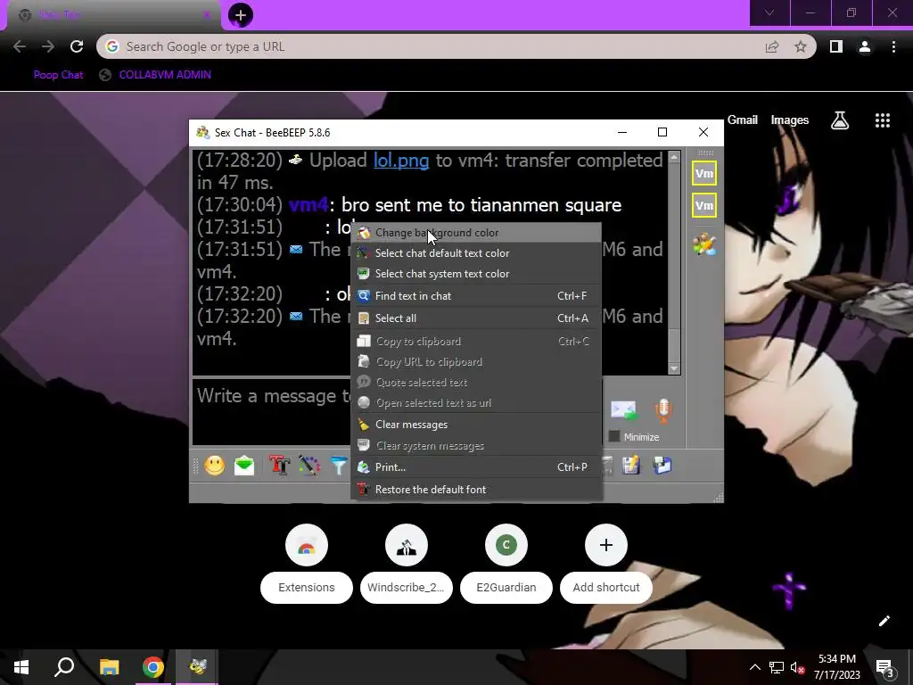The image size is (913, 685).
Task: Open the font color picker pencil icon
Action: pyautogui.click(x=309, y=466)
